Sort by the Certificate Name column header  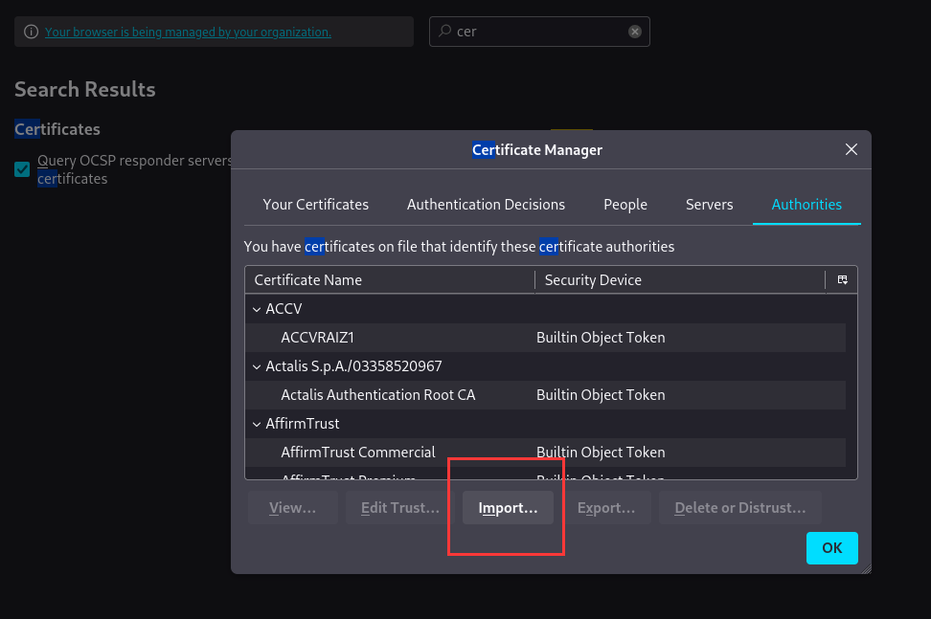point(390,280)
